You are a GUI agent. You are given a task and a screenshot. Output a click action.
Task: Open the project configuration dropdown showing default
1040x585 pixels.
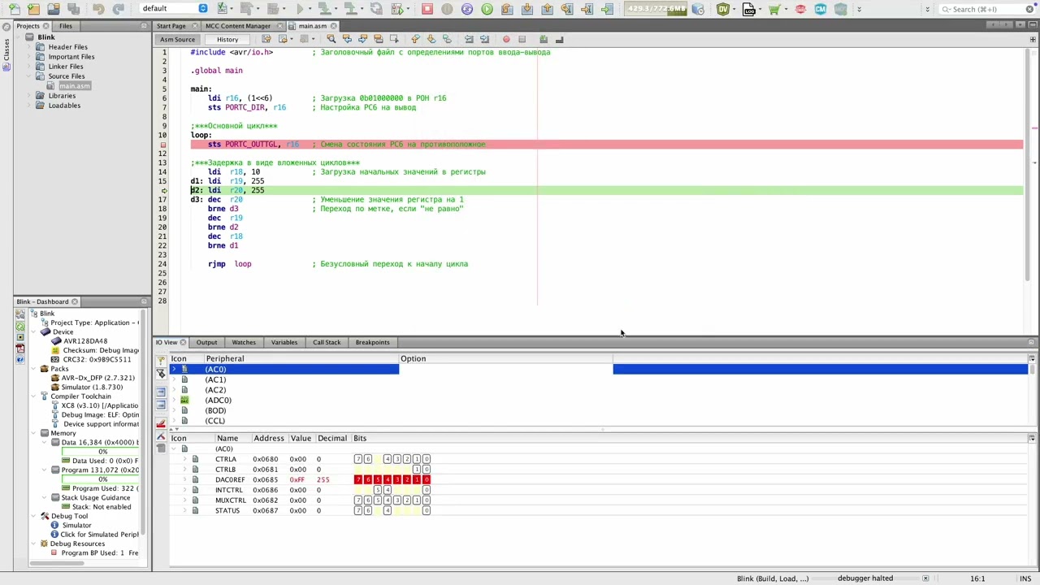174,8
